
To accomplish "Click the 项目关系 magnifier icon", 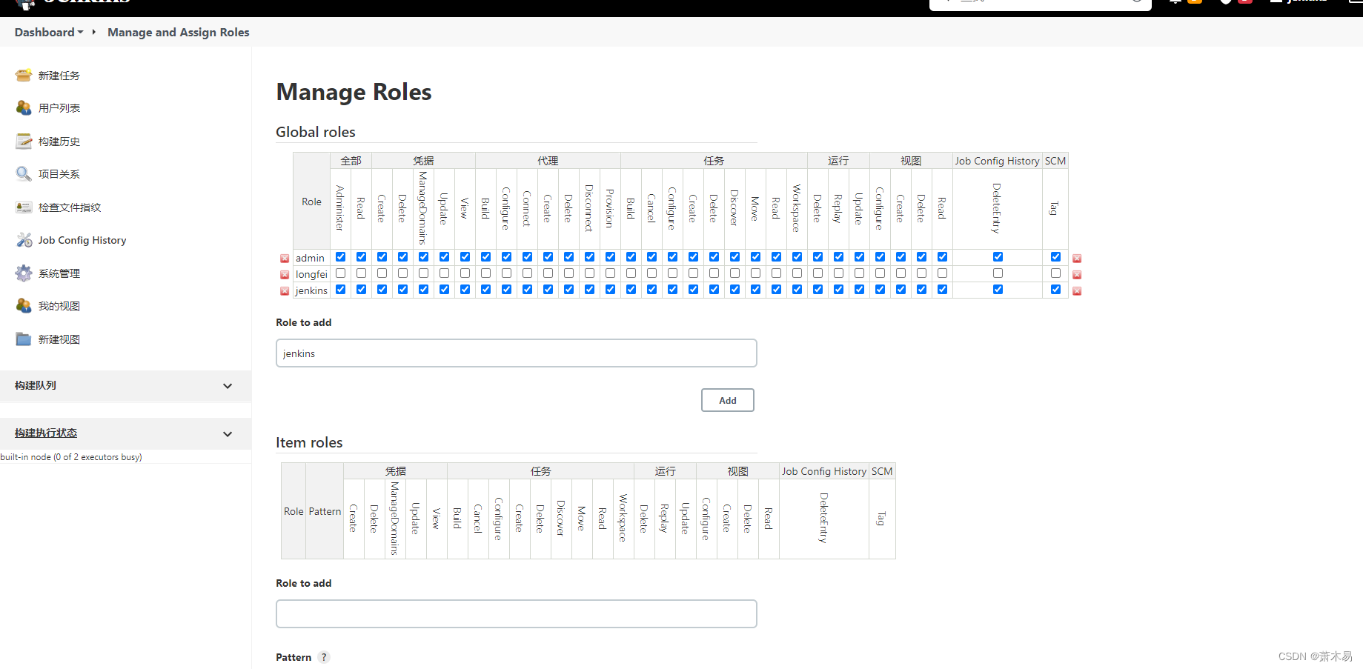I will [24, 173].
